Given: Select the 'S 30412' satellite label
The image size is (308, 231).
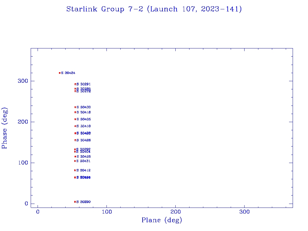Looking at the screenshot, I should coord(84,170).
